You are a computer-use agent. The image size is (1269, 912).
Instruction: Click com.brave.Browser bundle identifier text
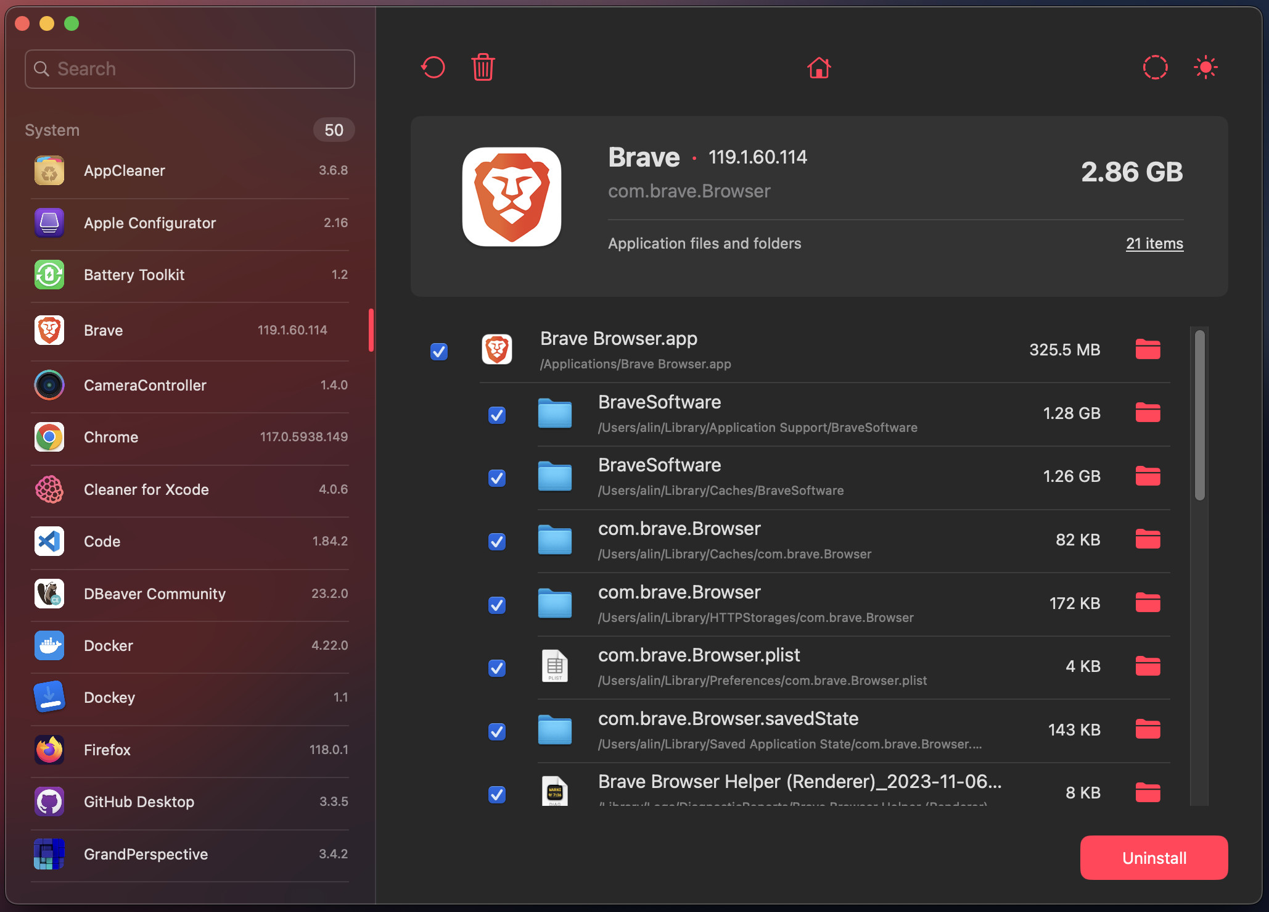pos(689,191)
